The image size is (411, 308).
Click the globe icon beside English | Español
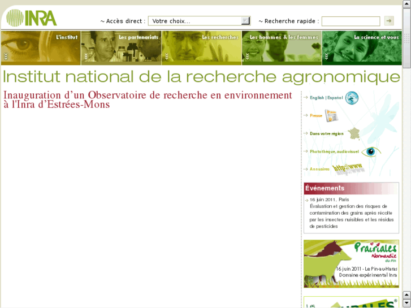point(352,98)
